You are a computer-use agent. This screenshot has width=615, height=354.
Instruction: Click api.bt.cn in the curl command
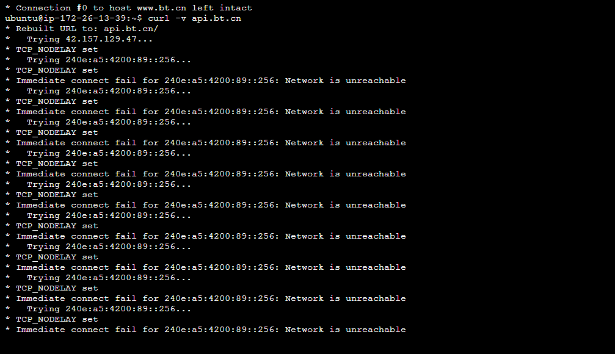(x=217, y=18)
